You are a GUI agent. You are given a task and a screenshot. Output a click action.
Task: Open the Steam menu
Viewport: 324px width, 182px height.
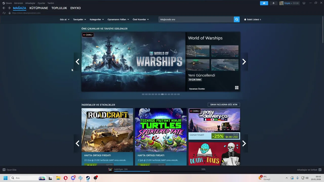(x=9, y=3)
